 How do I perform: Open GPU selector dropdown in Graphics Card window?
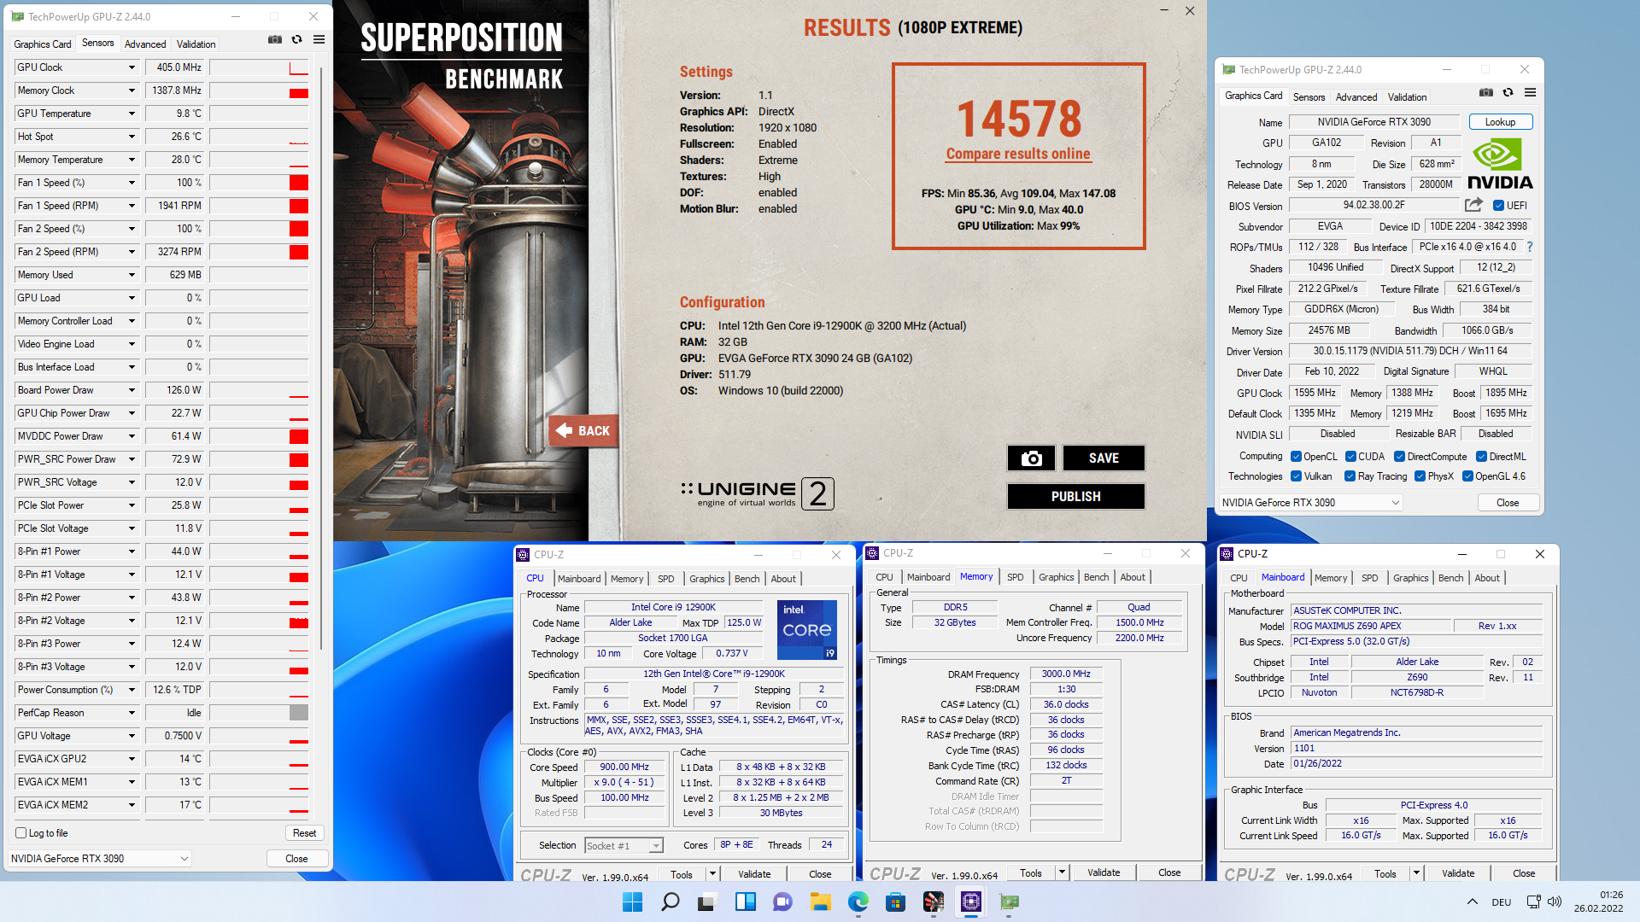pyautogui.click(x=1310, y=503)
